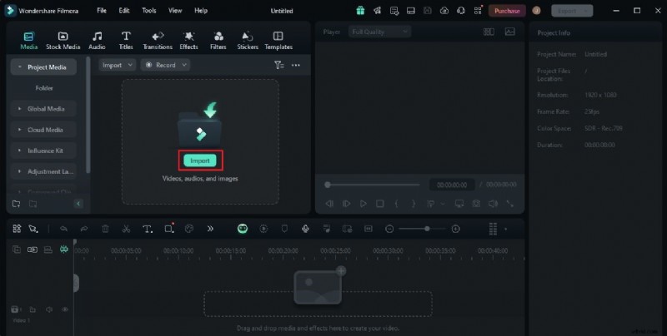Take a snapshot with the camera icon
Viewport: 667px width, 336px height.
[476, 203]
